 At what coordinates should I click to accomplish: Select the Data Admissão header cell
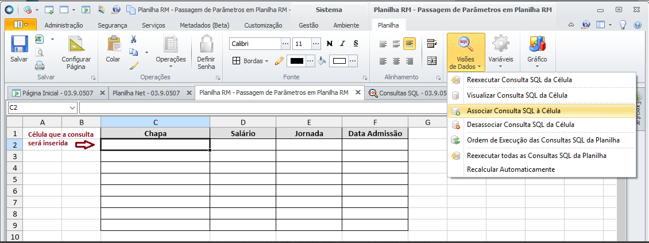coord(375,133)
